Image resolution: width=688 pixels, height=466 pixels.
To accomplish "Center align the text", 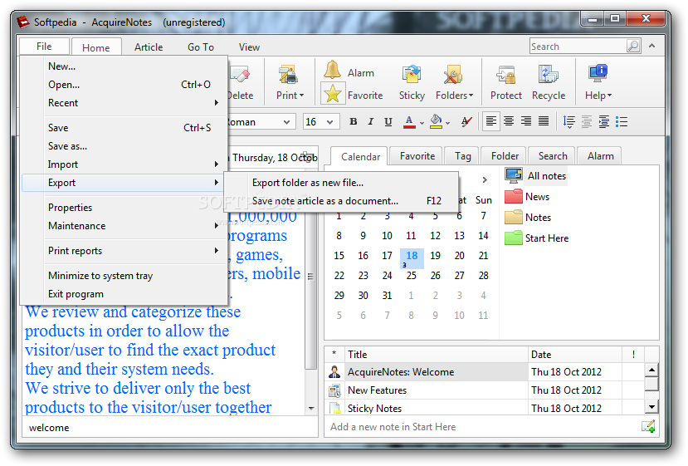I will click(509, 121).
